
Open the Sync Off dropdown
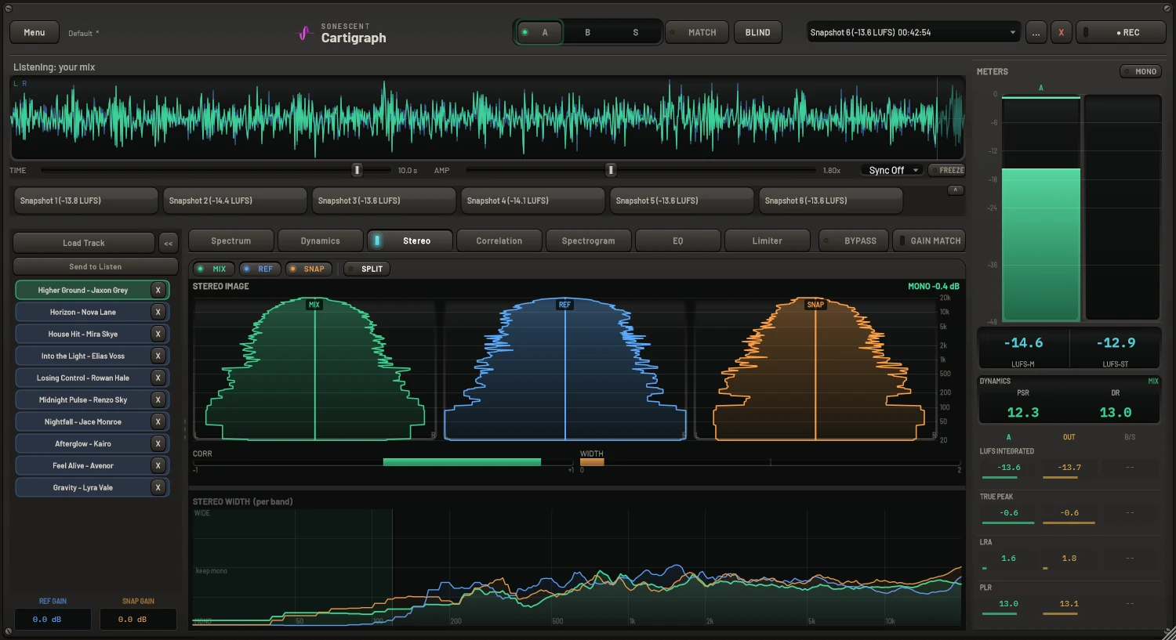(x=893, y=170)
